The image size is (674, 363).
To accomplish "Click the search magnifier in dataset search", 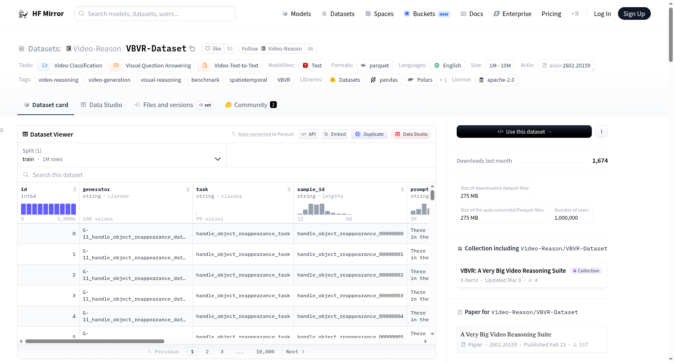I will pyautogui.click(x=26, y=175).
